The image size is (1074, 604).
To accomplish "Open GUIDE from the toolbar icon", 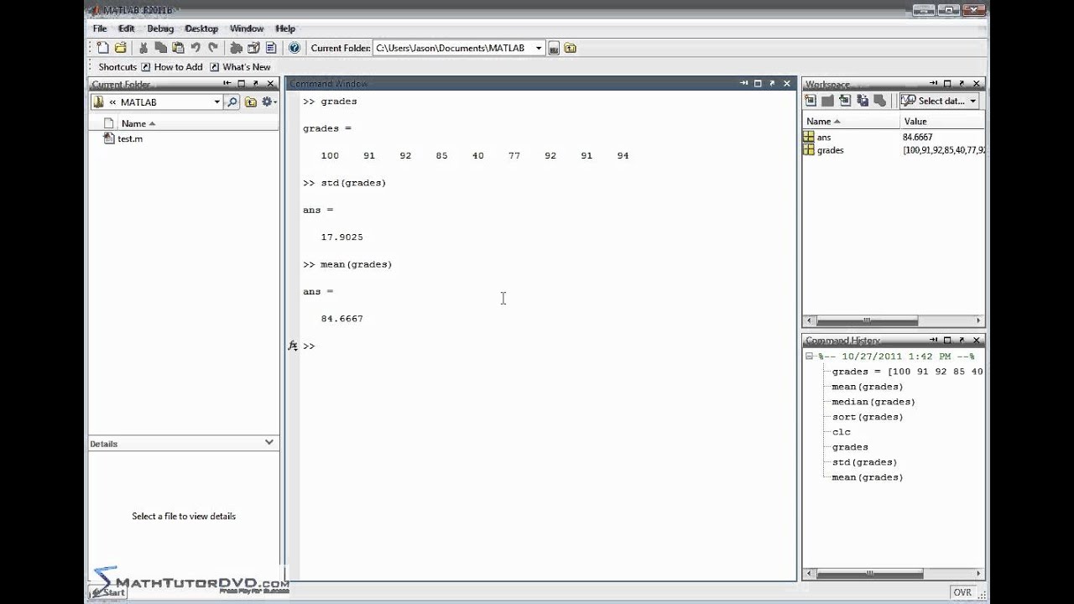I will pyautogui.click(x=253, y=48).
